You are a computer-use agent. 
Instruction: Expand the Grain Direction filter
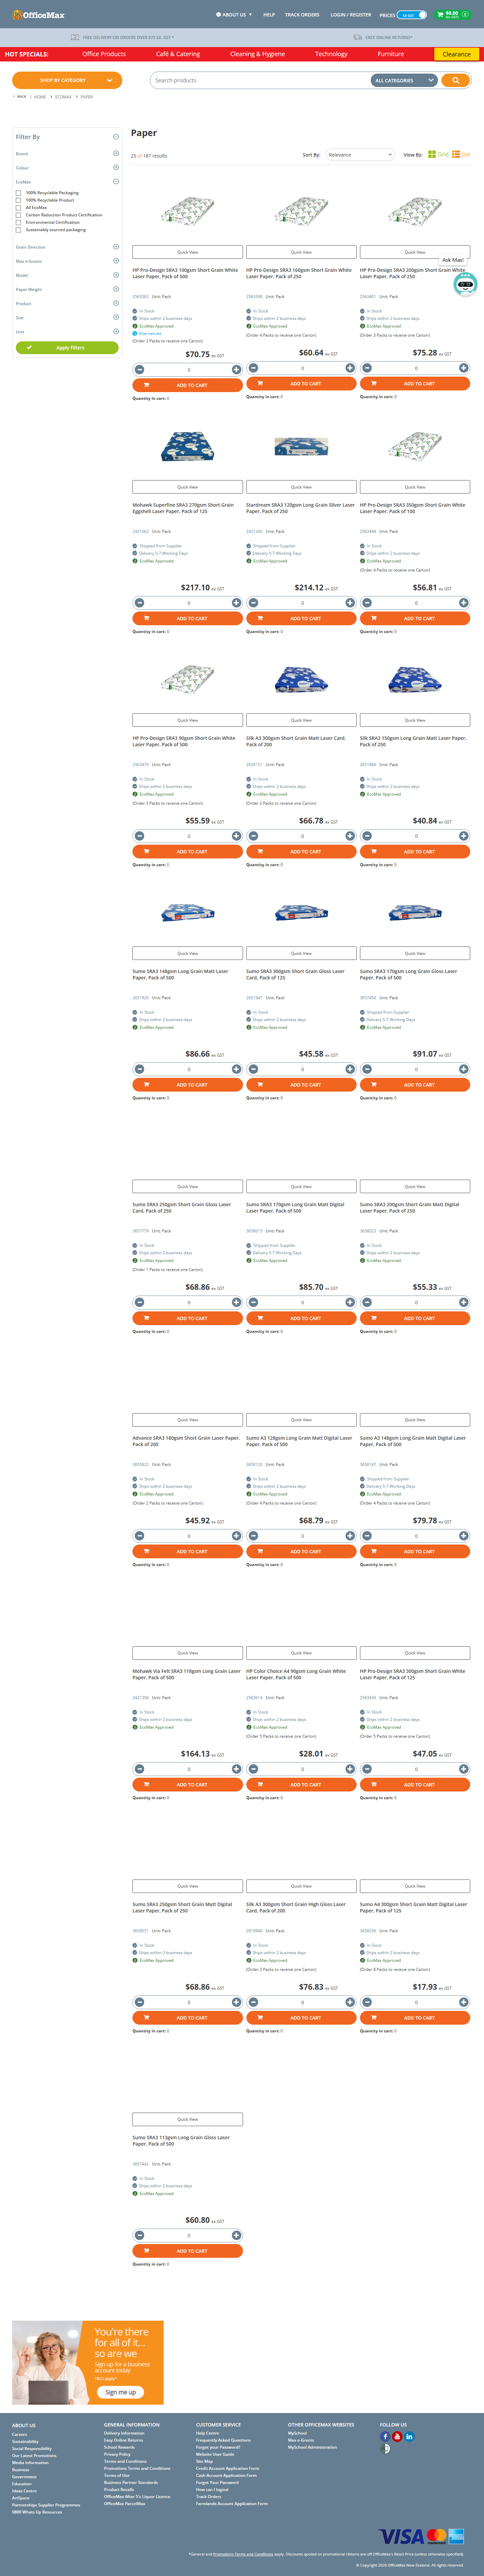[116, 247]
